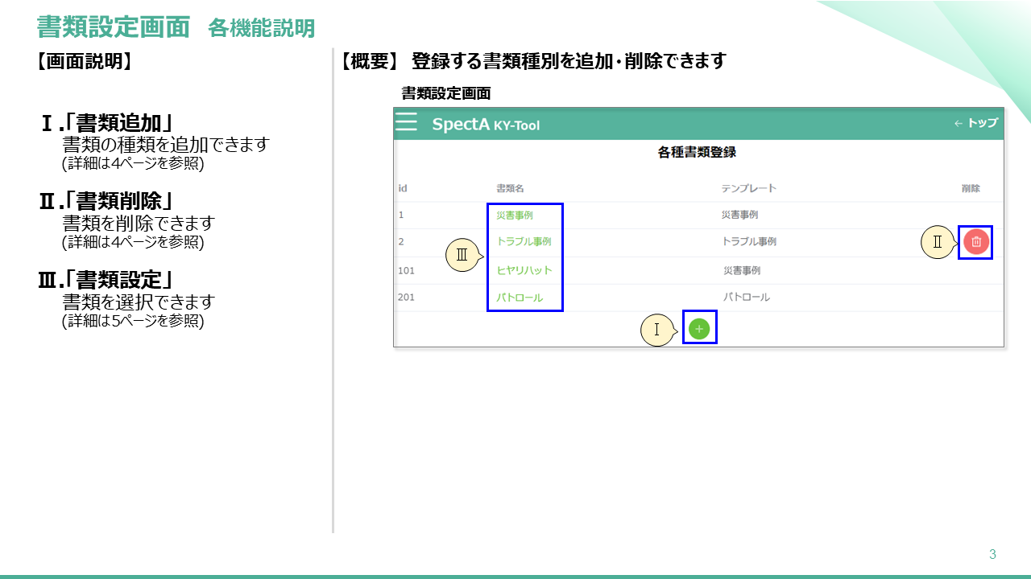The image size is (1031, 579).
Task: Click the green plus add-document icon
Action: click(x=698, y=328)
